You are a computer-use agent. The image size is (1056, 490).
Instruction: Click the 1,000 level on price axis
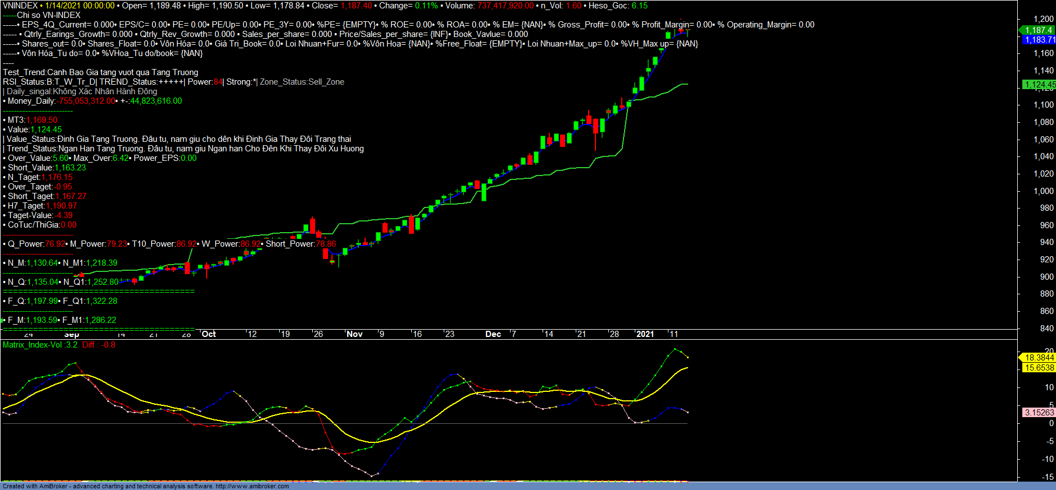1044,191
